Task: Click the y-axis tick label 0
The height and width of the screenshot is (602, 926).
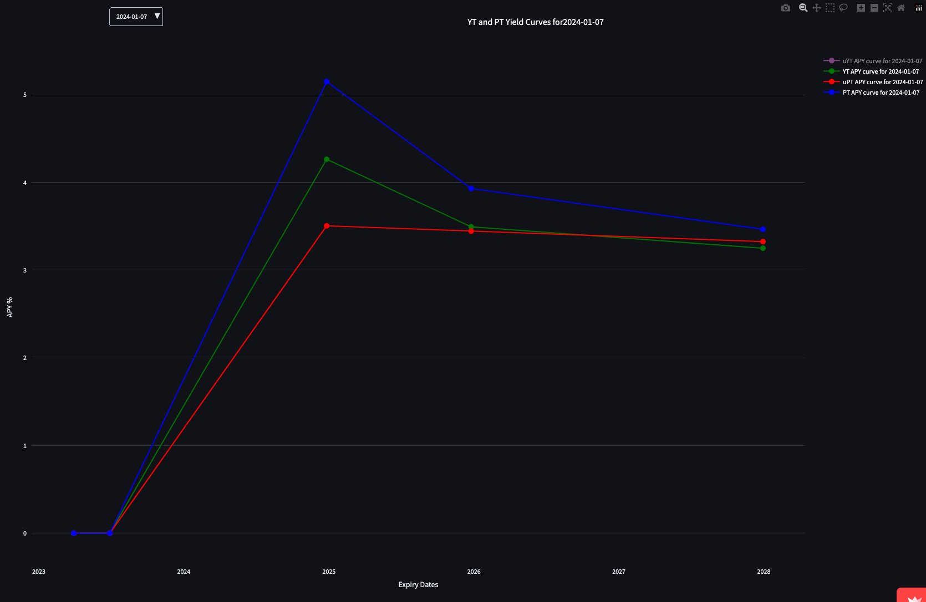Action: pyautogui.click(x=25, y=534)
